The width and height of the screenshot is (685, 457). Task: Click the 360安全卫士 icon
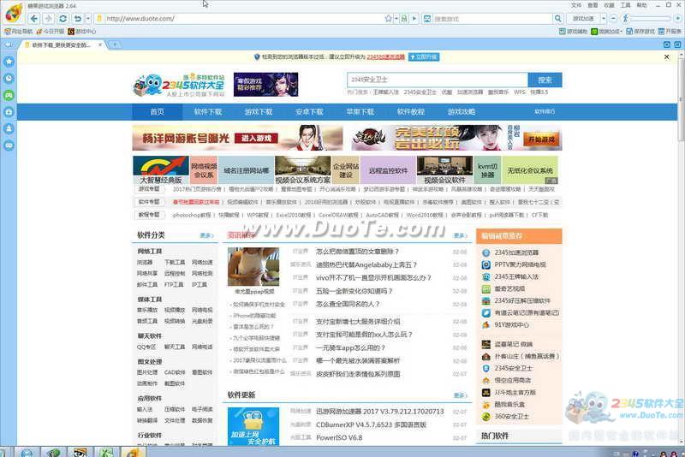485,417
